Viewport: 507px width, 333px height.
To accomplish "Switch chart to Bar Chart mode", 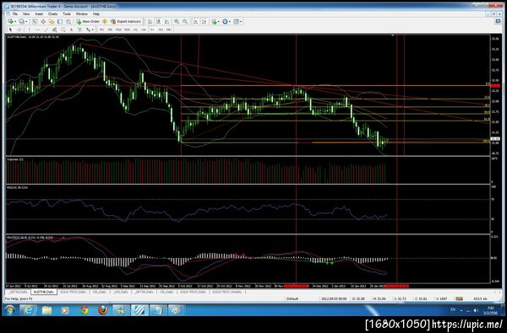I will (x=150, y=22).
